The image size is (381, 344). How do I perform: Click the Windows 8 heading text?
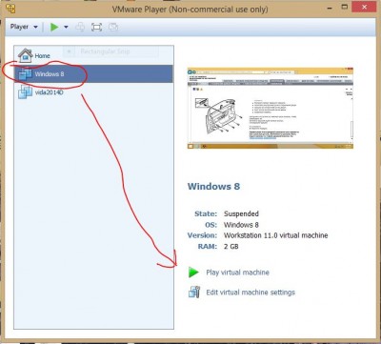point(213,186)
